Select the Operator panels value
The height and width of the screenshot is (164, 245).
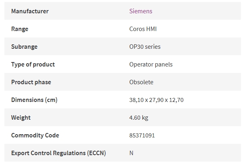click(x=151, y=64)
